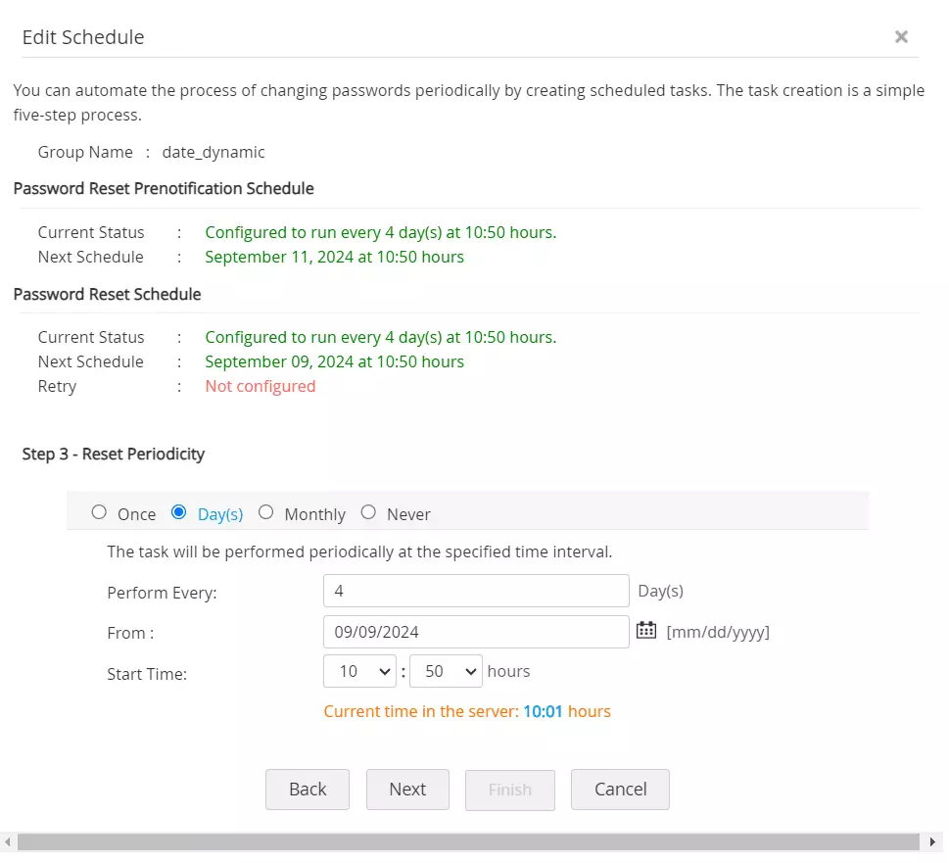Click the disabled Finish button
Viewport: 949px width, 863px height.
click(x=509, y=789)
